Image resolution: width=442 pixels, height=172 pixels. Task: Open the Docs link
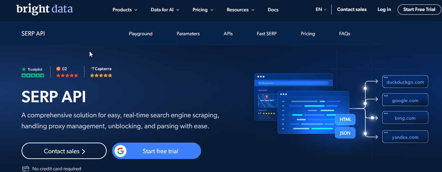(x=273, y=10)
